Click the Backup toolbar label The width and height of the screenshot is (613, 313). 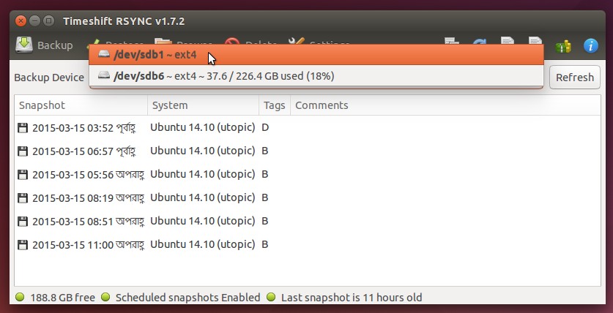pos(55,45)
